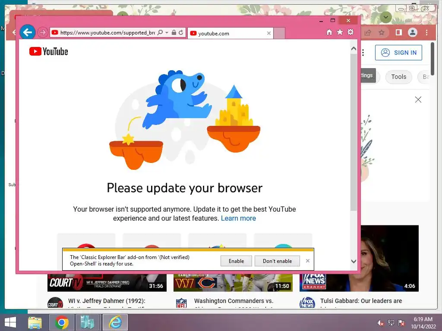Viewport: 442px width, 331px height.
Task: Click the search magnifier in IE address bar
Action: click(x=160, y=32)
